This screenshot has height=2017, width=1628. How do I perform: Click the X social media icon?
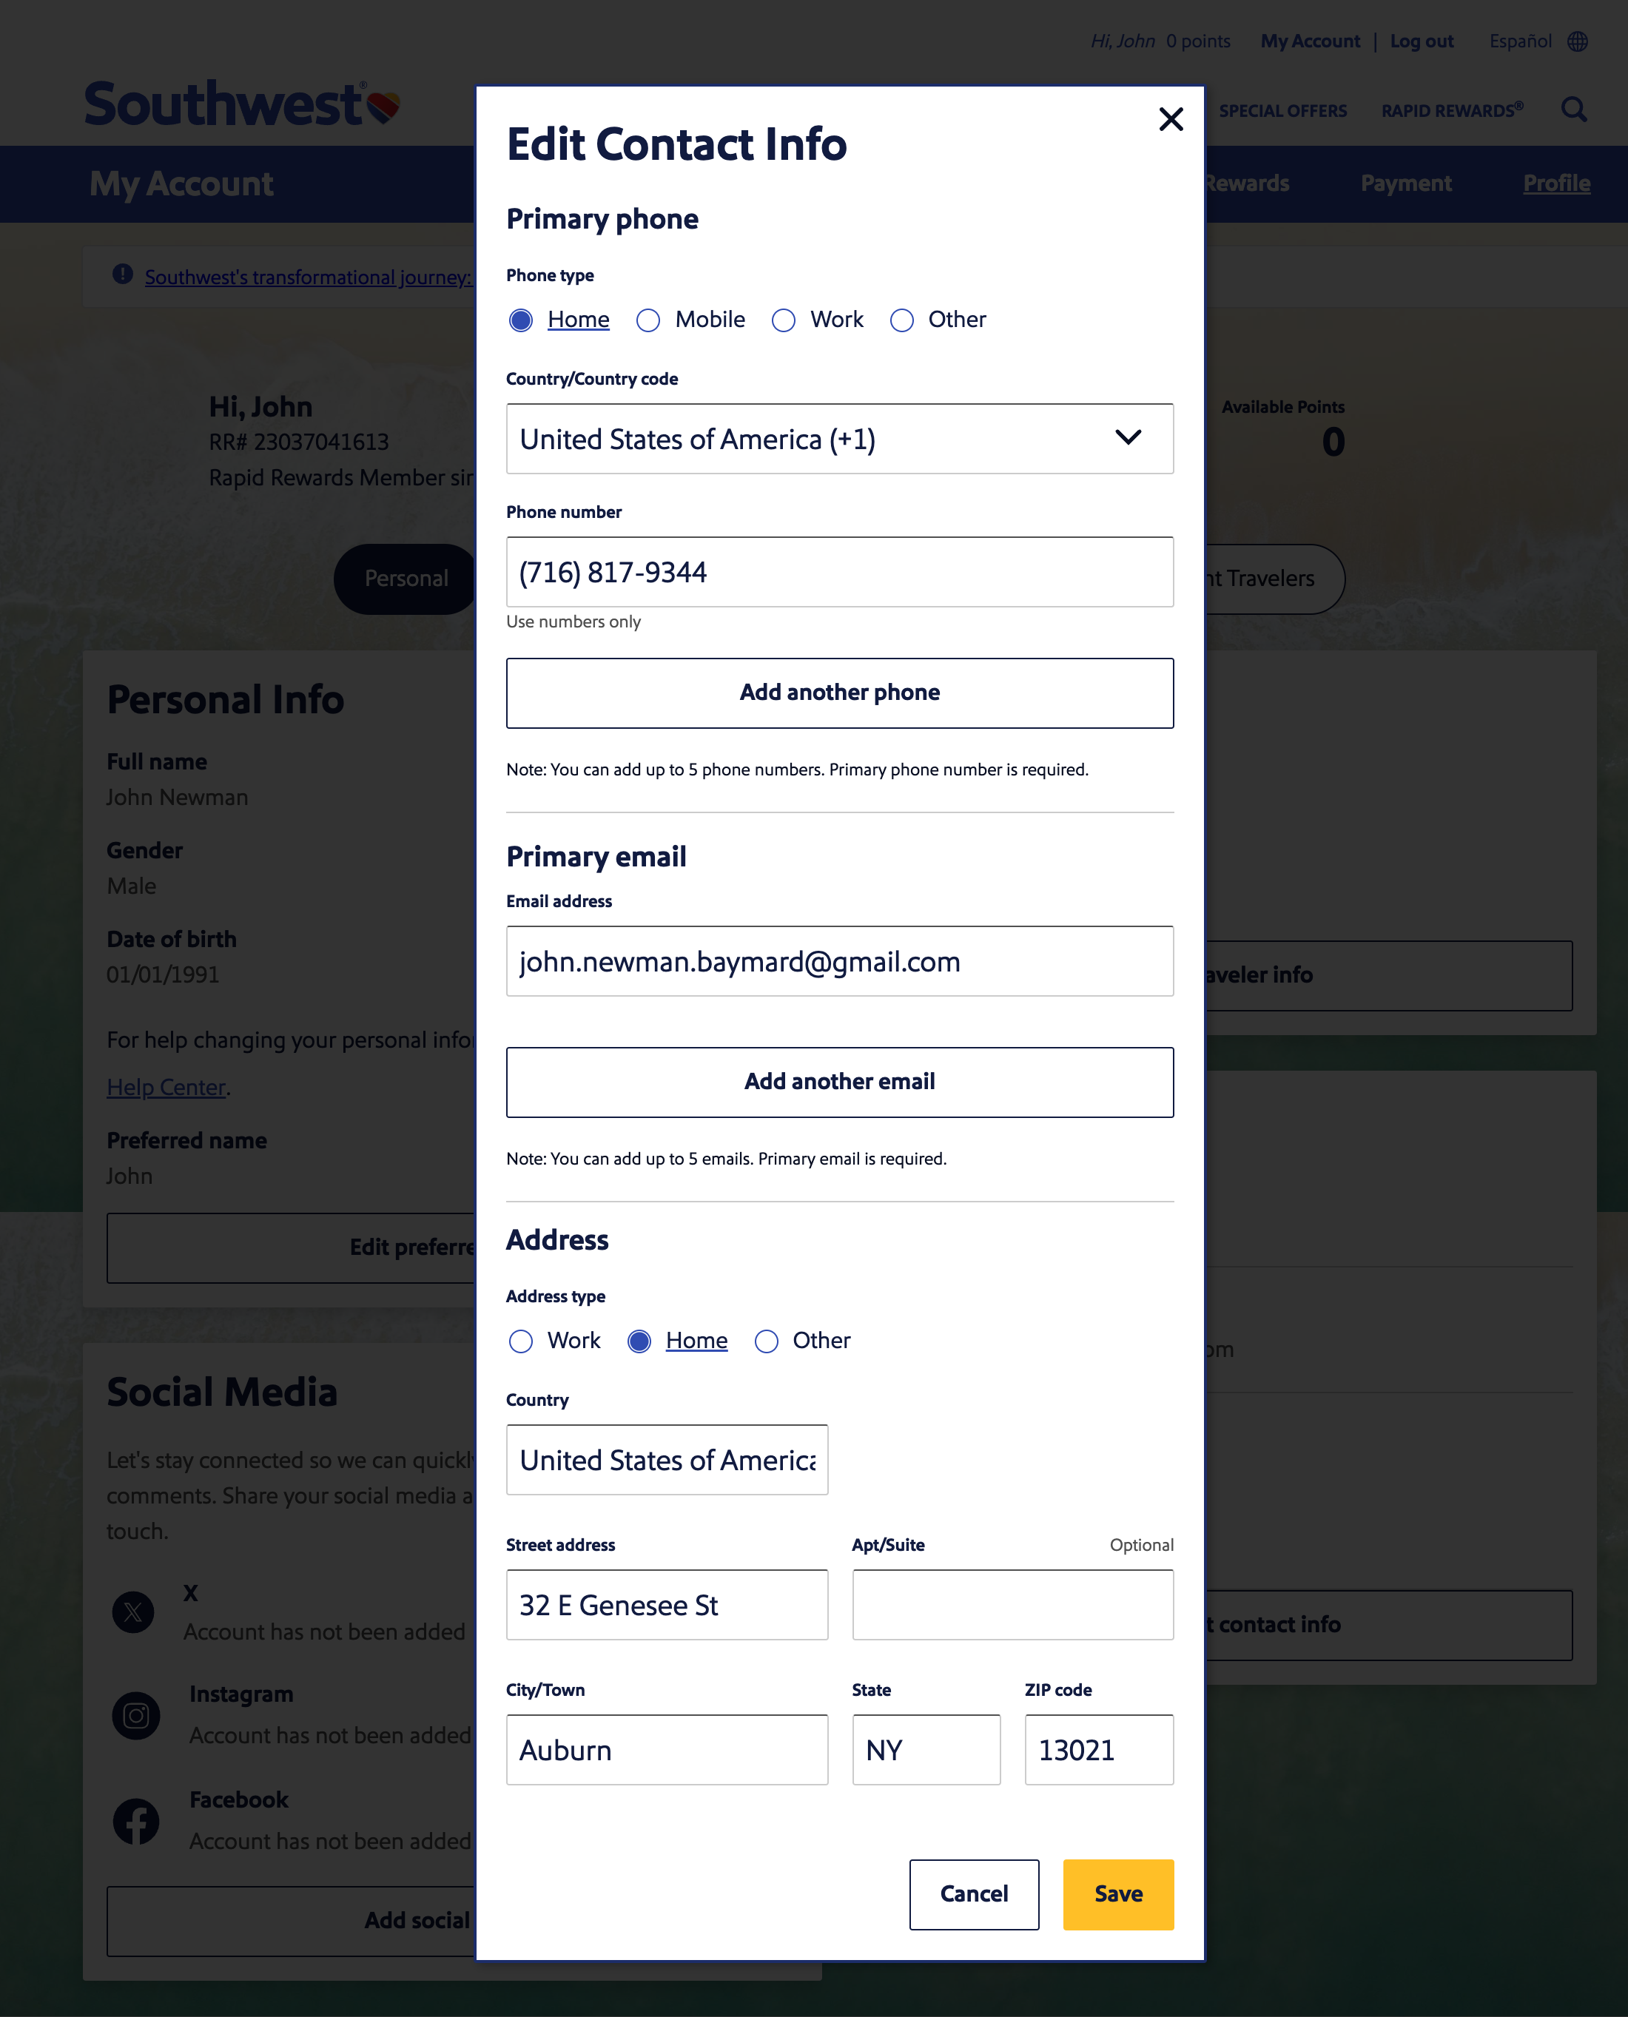click(133, 1612)
